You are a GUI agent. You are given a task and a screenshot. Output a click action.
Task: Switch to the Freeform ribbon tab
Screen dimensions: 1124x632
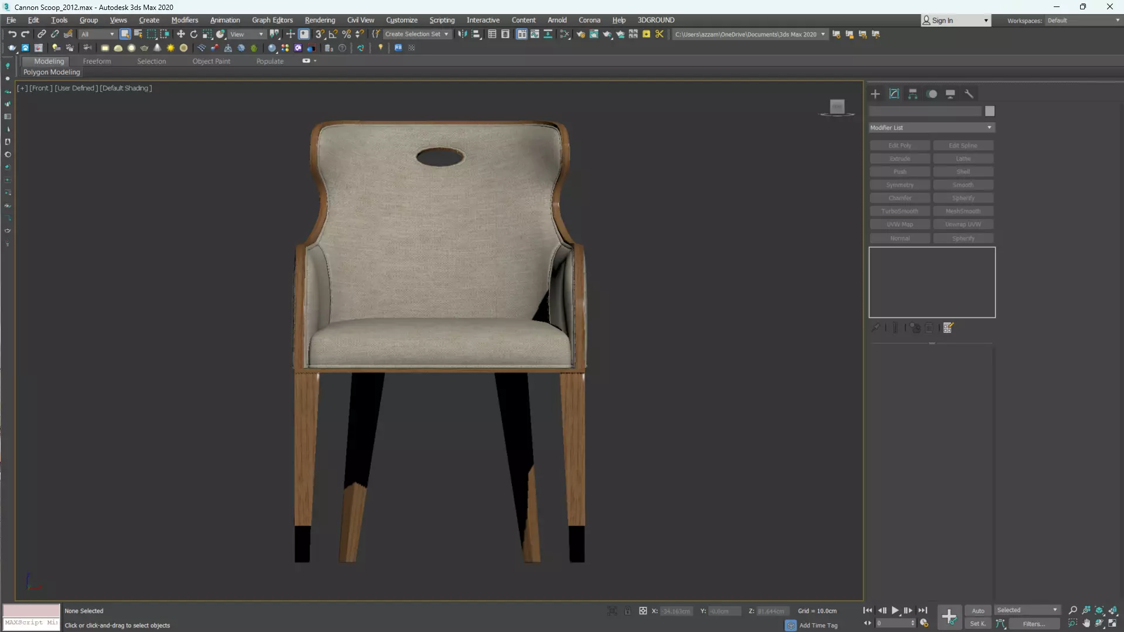click(97, 61)
